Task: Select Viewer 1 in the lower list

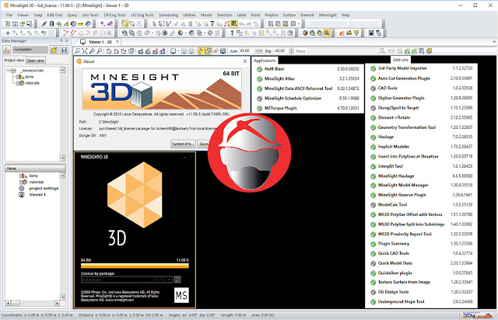Action: click(x=37, y=195)
